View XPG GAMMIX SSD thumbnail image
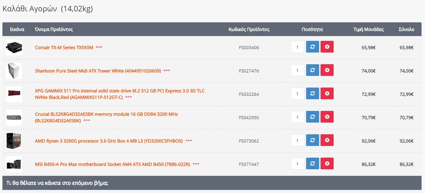The image size is (425, 193). 14,94
